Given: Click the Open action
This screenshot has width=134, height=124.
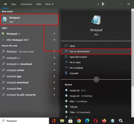Looking at the screenshot, I should pyautogui.click(x=96, y=46).
